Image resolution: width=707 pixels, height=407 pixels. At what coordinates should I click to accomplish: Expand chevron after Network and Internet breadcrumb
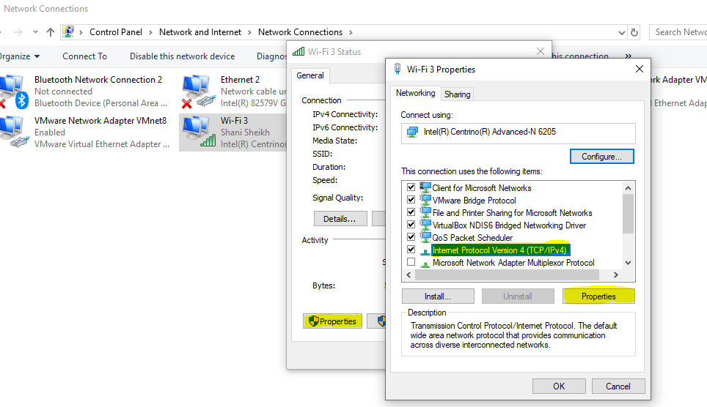(x=250, y=32)
